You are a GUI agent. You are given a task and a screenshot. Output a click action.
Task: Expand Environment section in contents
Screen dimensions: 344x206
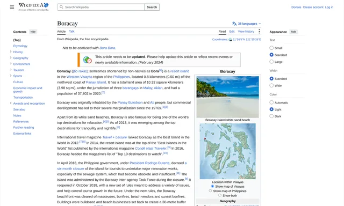[11, 64]
